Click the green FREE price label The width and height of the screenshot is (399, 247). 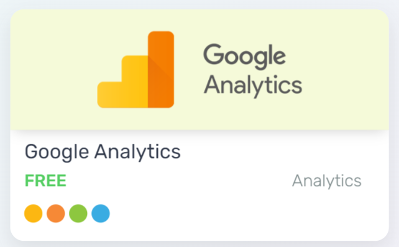(45, 180)
